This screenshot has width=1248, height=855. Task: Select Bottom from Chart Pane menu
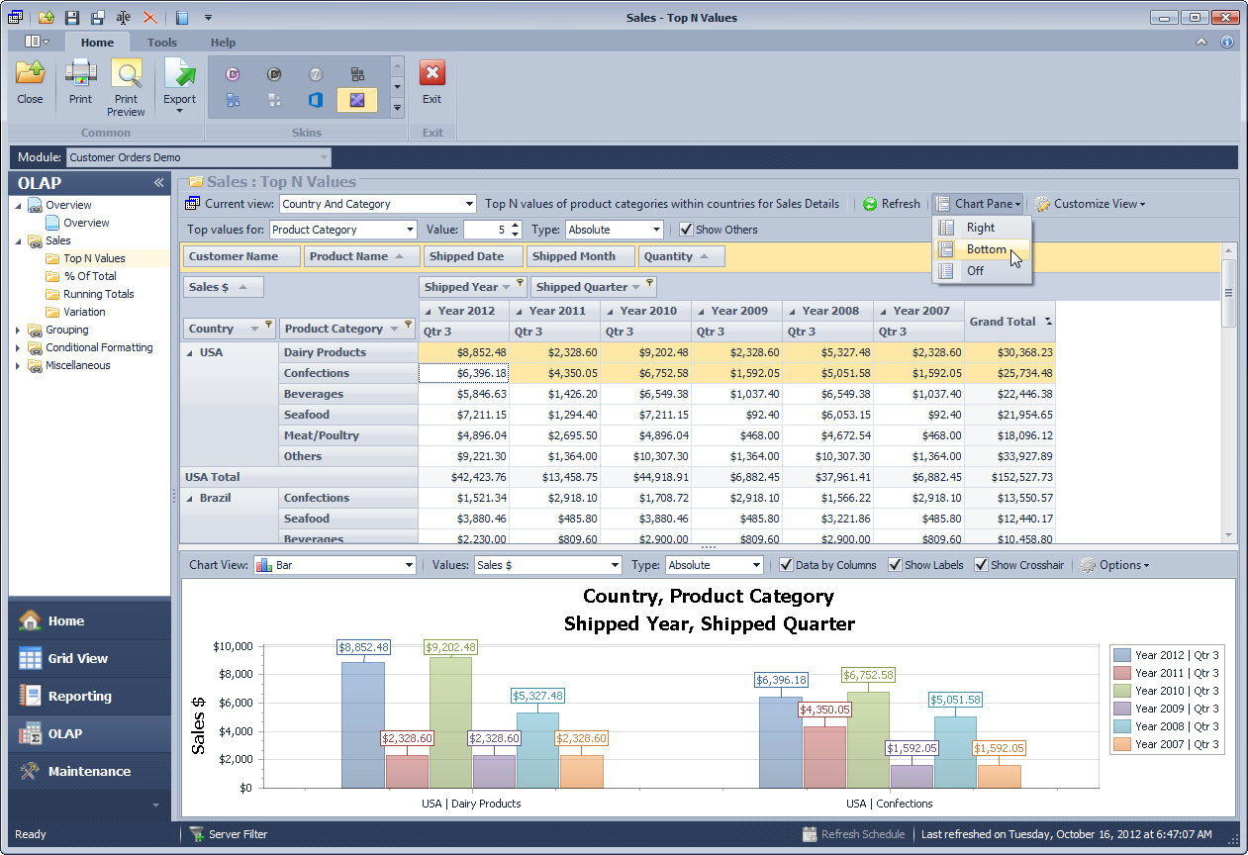986,249
